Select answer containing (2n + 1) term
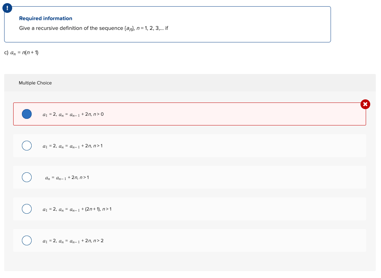 (27, 208)
